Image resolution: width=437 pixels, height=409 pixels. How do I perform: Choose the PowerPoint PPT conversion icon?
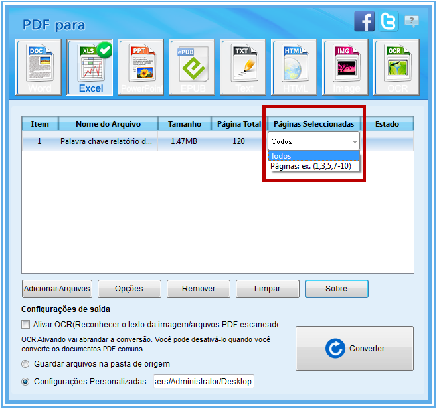[141, 67]
